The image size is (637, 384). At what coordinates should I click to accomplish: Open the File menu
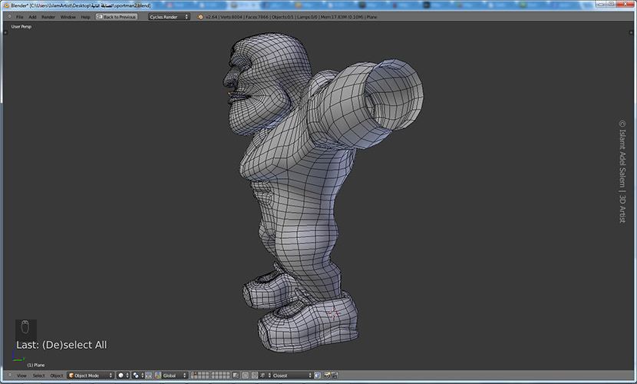pos(20,16)
